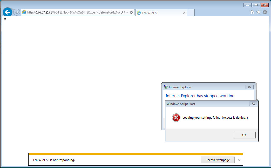Close the 176.57.217.3 tab
271x168 pixels.
tap(184, 13)
